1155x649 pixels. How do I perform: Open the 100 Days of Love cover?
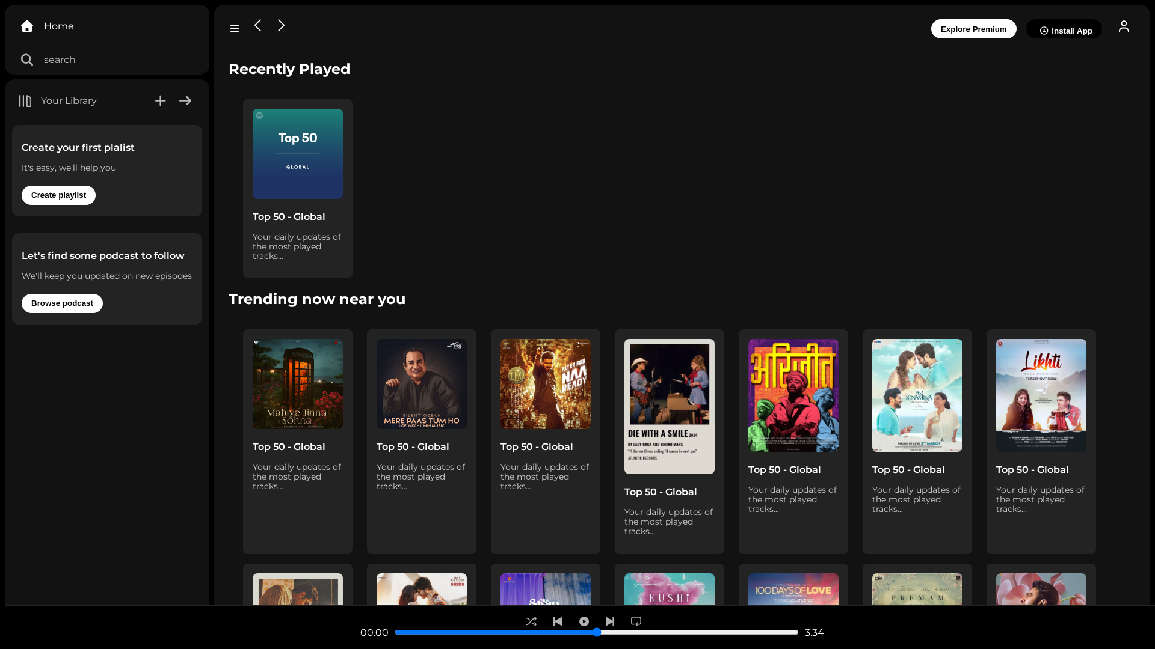pyautogui.click(x=793, y=590)
